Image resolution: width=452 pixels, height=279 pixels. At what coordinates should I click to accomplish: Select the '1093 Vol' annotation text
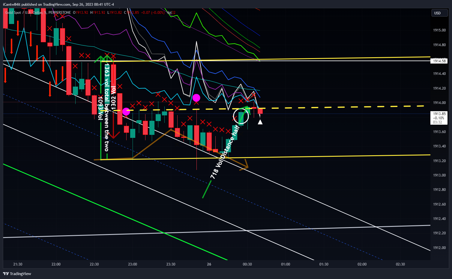(100, 108)
